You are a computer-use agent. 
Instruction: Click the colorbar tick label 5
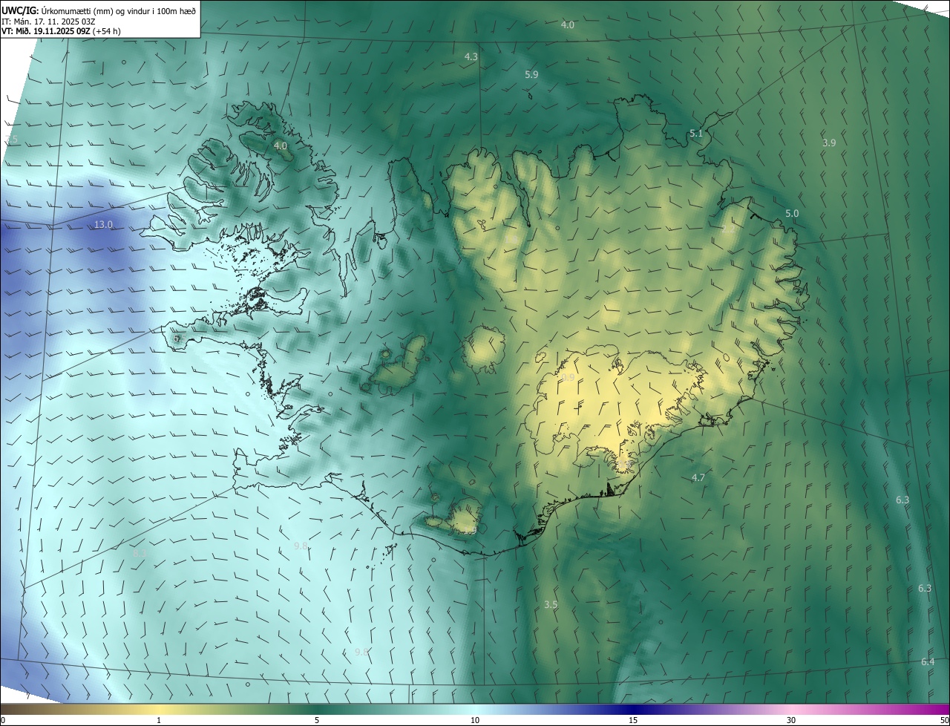coord(317,720)
